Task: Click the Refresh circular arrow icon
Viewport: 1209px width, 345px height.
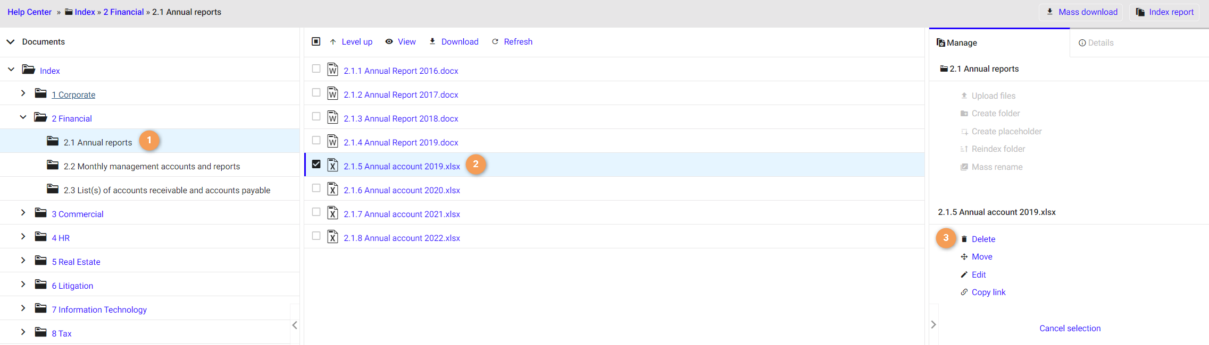Action: (495, 42)
